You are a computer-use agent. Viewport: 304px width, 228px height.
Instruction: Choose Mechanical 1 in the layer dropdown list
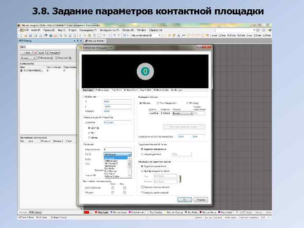[116, 163]
